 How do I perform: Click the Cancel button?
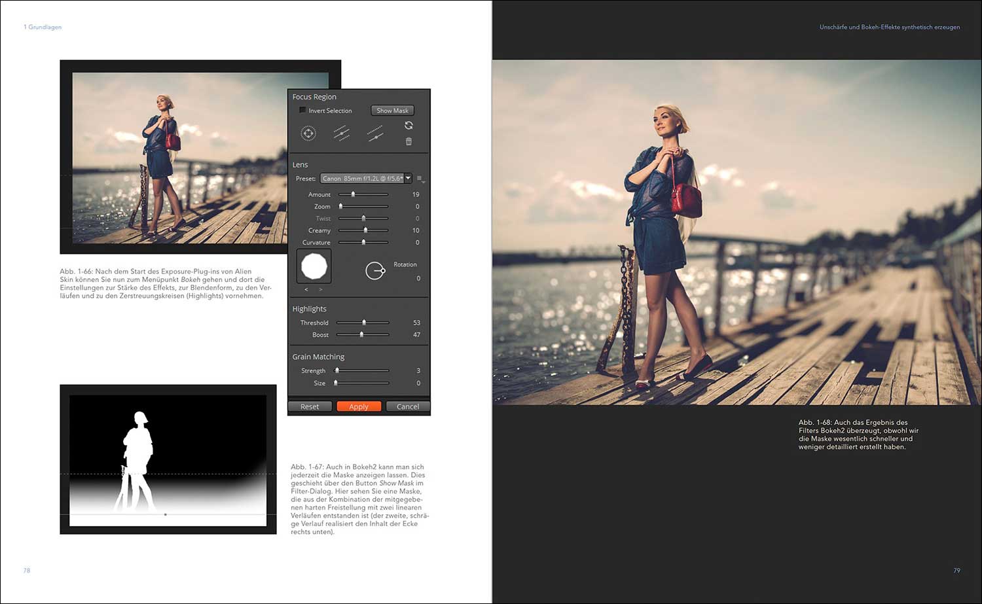coord(408,406)
